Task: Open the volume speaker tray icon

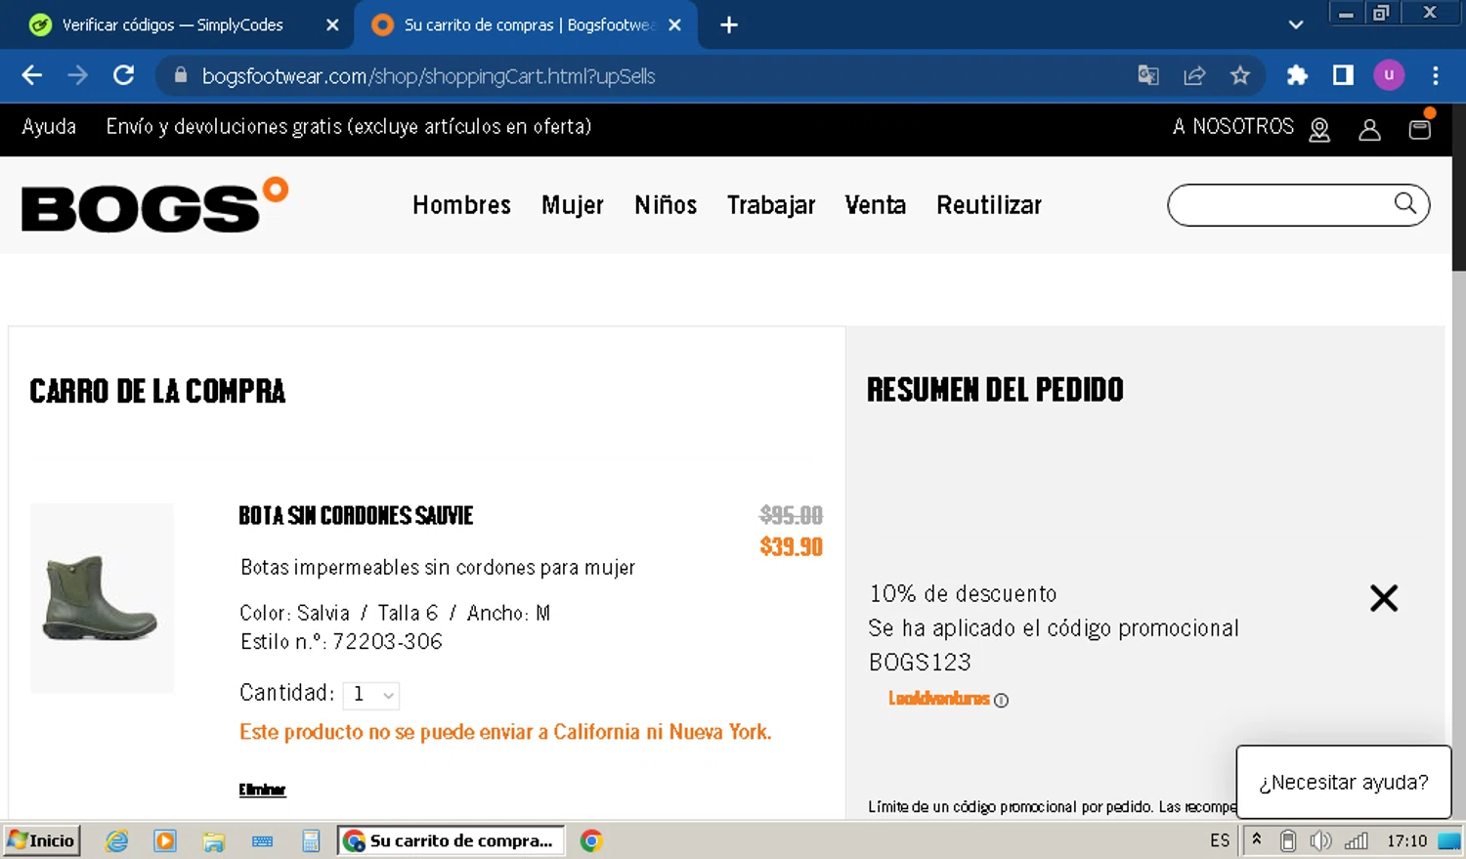Action: click(x=1320, y=840)
